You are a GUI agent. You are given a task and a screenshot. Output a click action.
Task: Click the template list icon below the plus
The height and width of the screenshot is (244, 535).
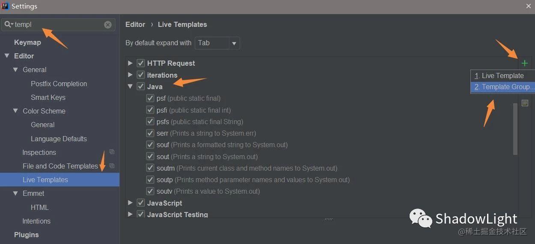point(525,103)
